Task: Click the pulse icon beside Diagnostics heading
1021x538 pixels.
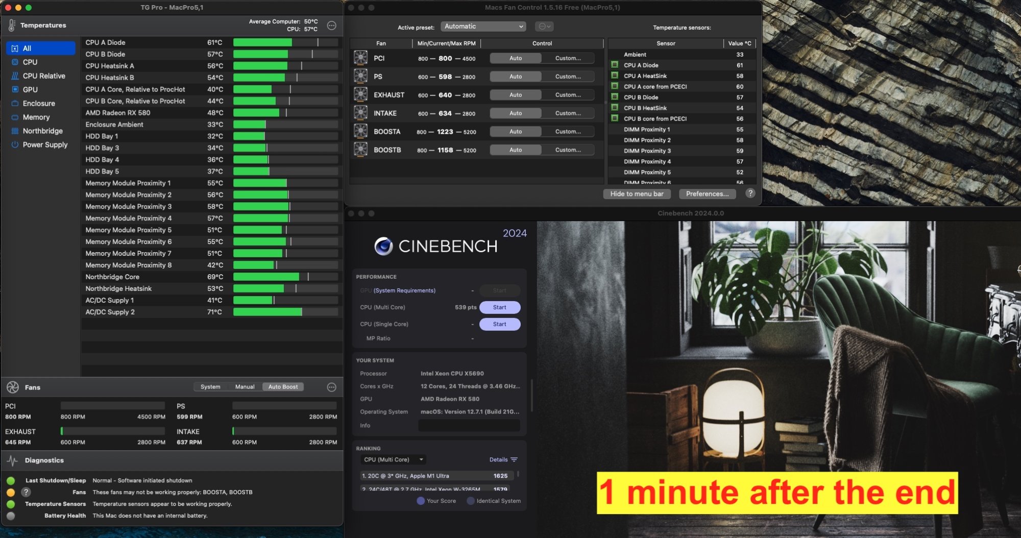Action: pyautogui.click(x=13, y=460)
